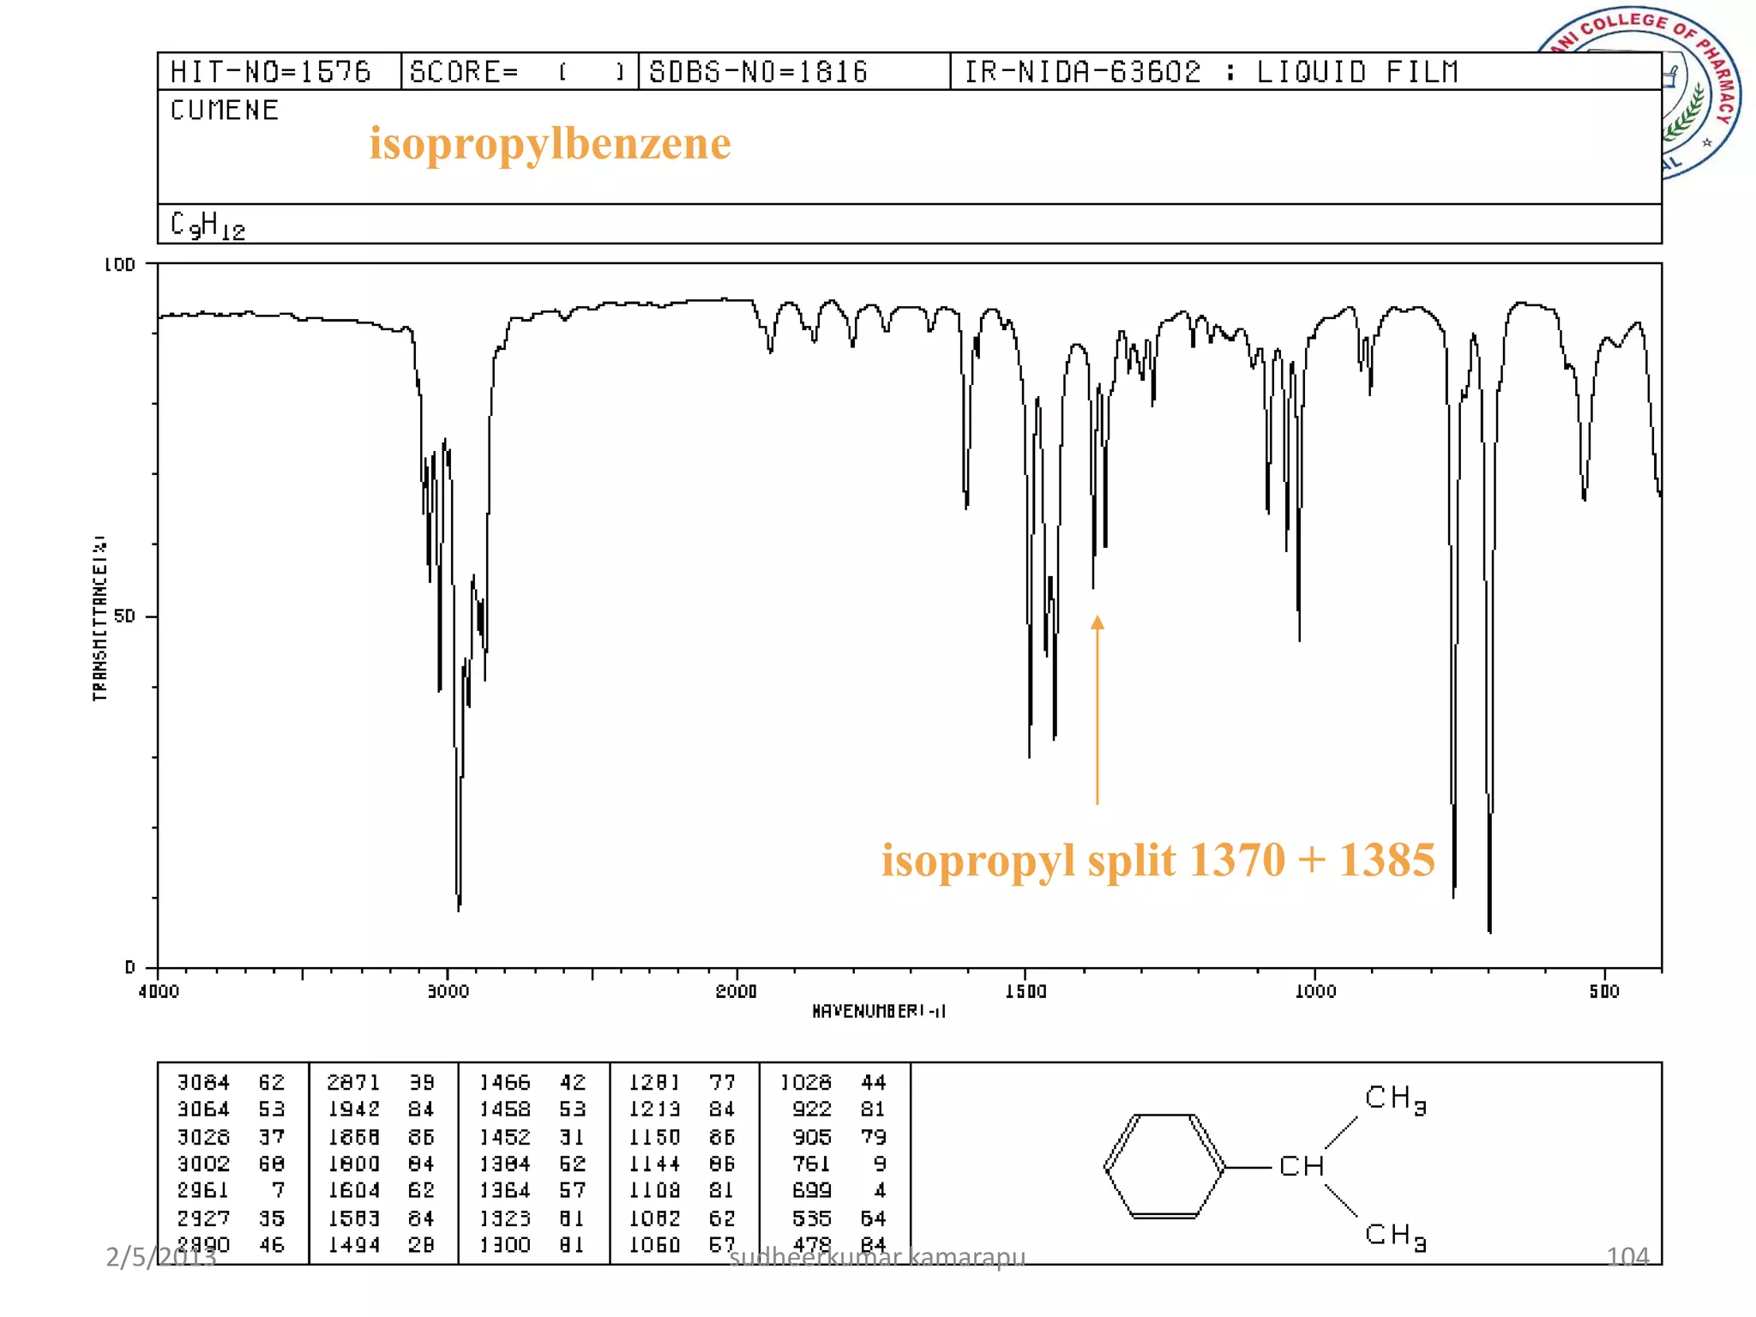Select the 2000 wavenumber axis tick label
The width and height of the screenshot is (1756, 1317).
[x=737, y=992]
